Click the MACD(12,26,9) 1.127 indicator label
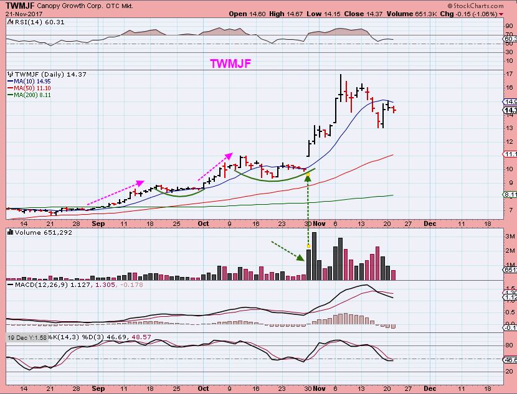 coord(54,284)
